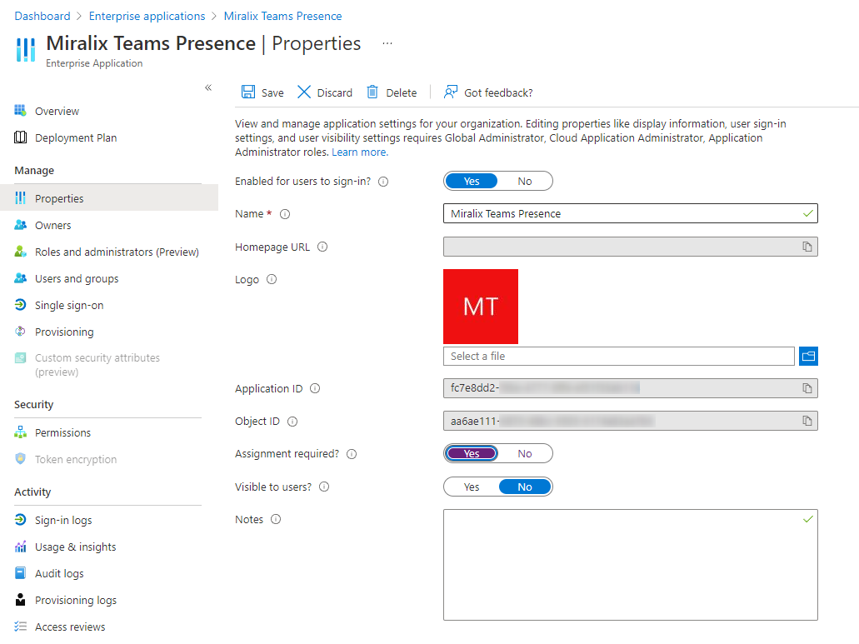Set Assignment required to Yes
The image size is (859, 644).
click(x=471, y=453)
